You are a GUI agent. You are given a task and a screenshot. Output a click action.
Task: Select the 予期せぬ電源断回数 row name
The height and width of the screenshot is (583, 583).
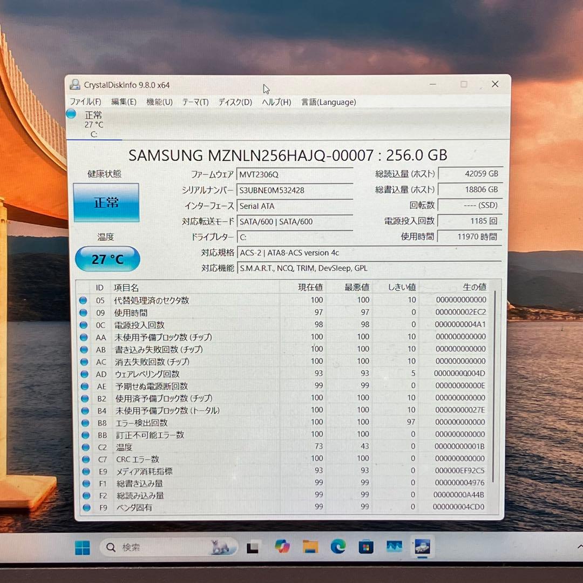pyautogui.click(x=152, y=387)
